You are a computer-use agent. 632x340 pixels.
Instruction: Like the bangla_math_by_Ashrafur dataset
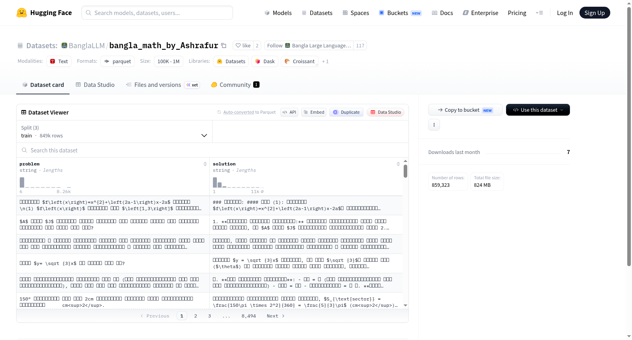(243, 45)
